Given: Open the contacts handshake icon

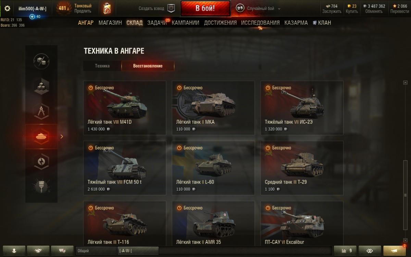Looking at the screenshot, I should [38, 250].
